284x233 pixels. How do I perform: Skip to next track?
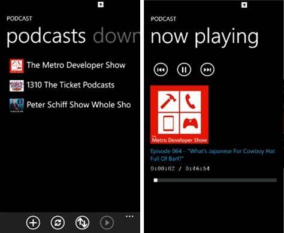point(207,69)
